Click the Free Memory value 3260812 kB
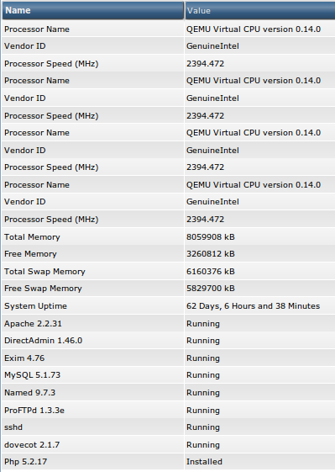This screenshot has height=472, width=335. [x=210, y=254]
